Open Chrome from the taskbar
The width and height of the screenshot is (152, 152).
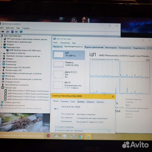point(80,136)
